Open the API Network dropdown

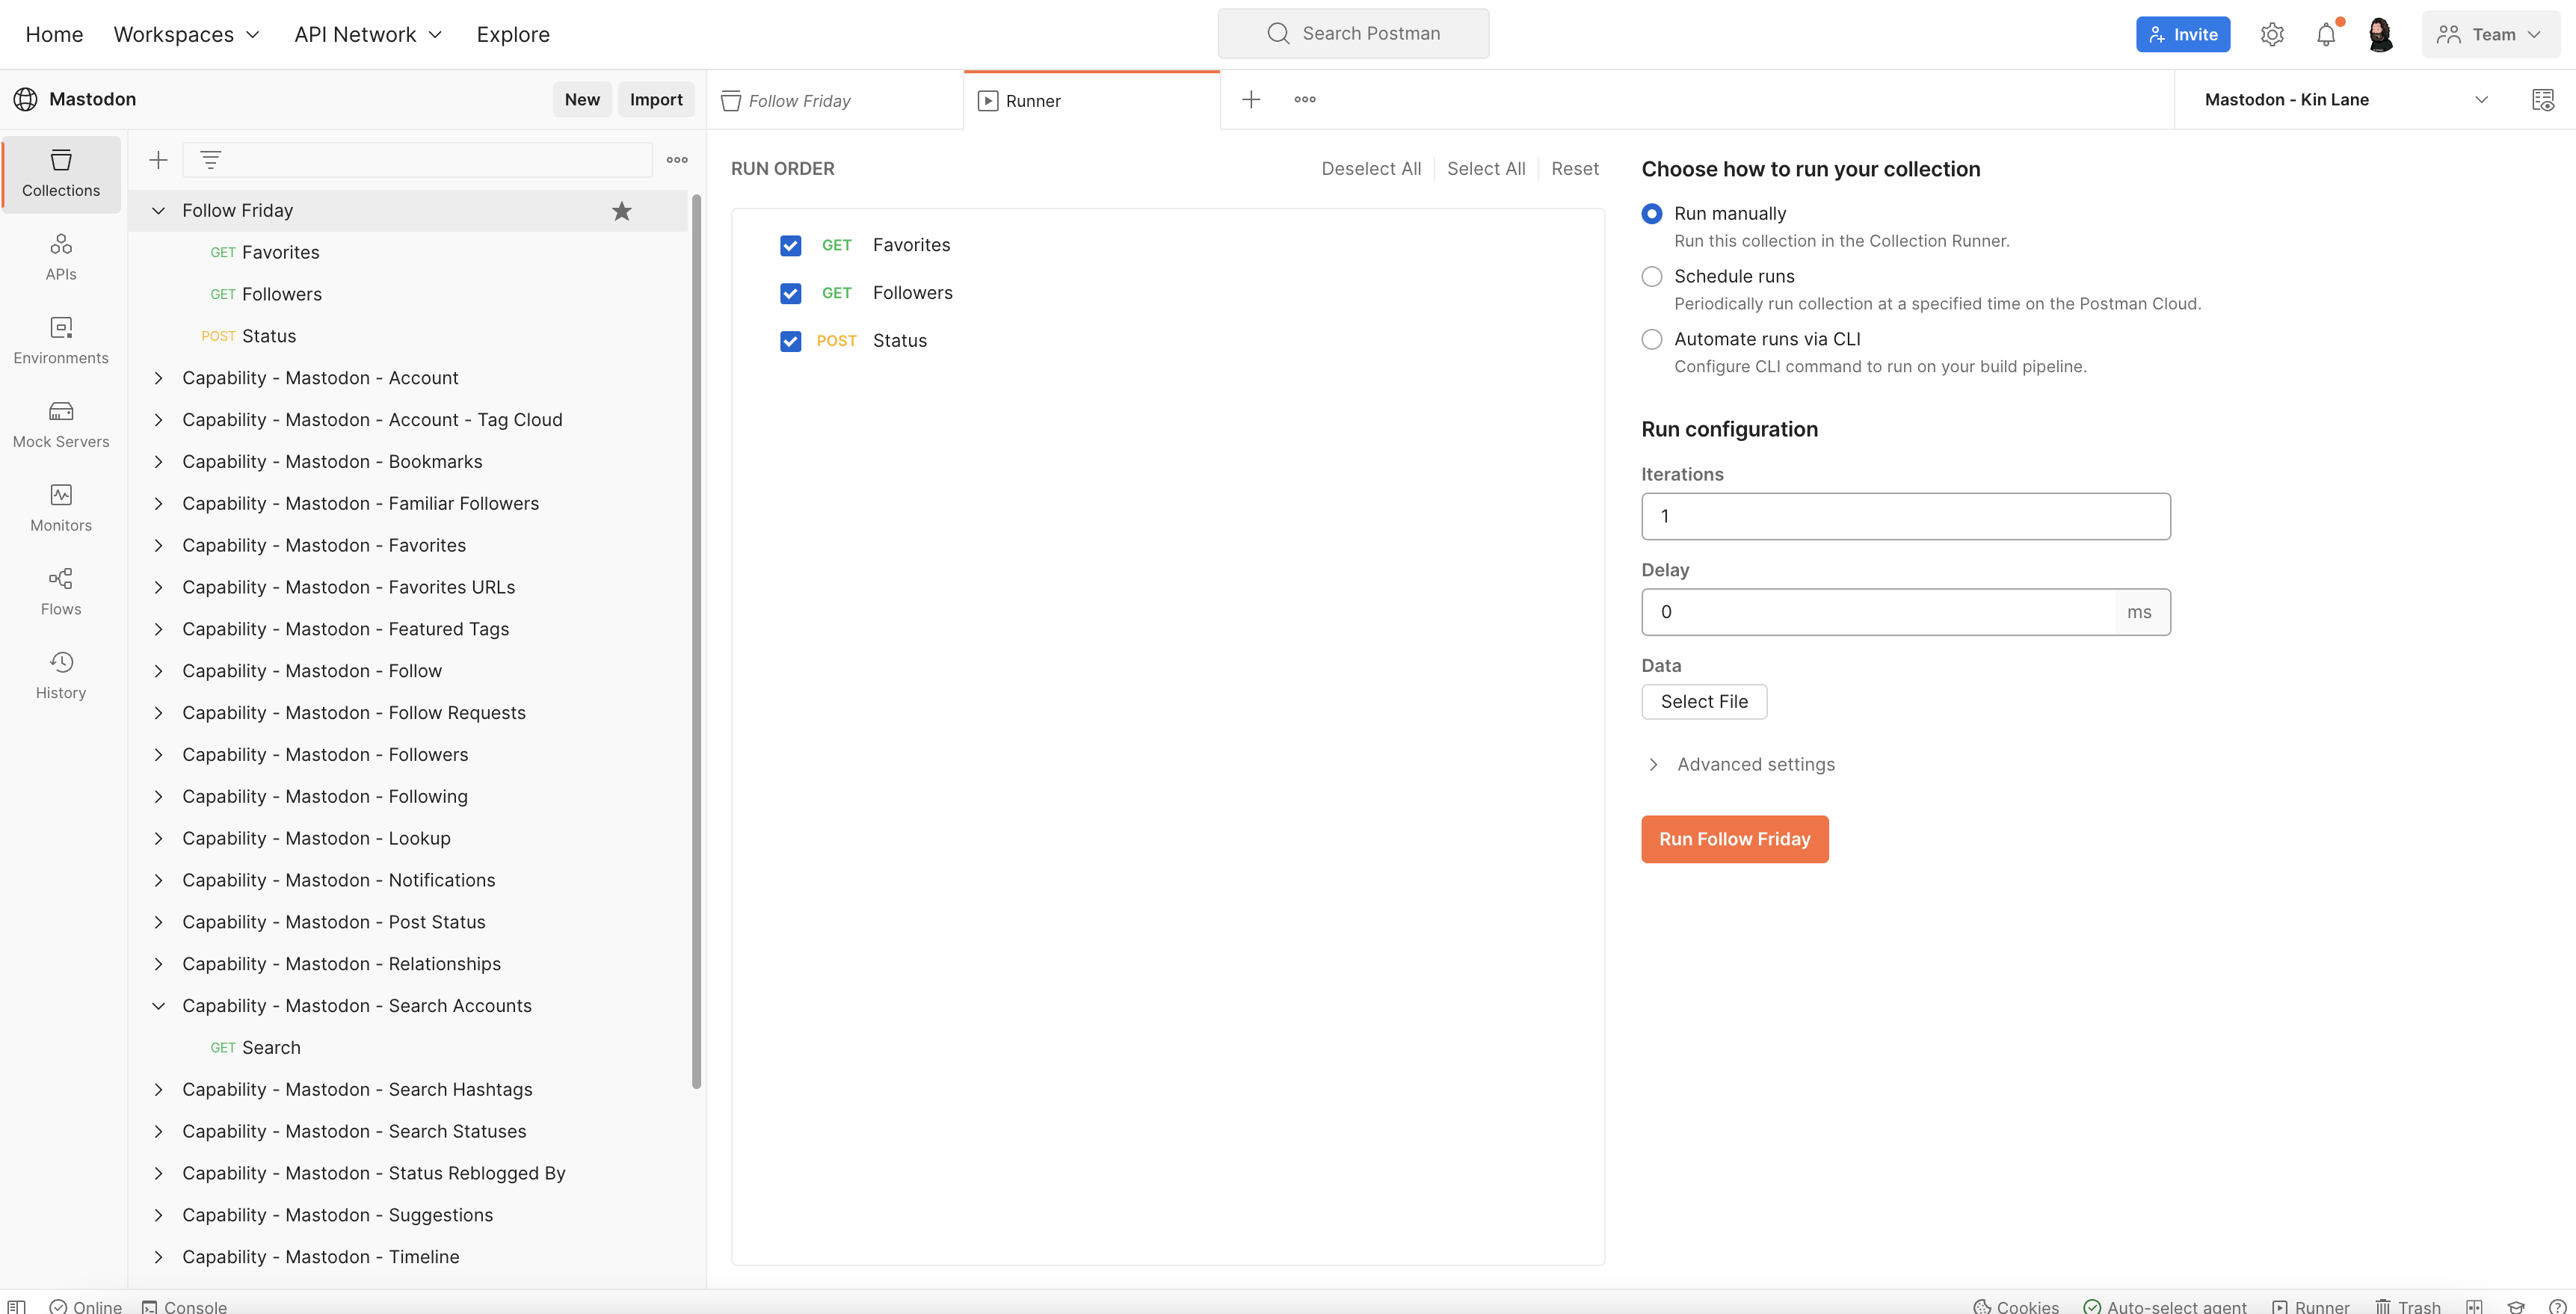point(368,34)
